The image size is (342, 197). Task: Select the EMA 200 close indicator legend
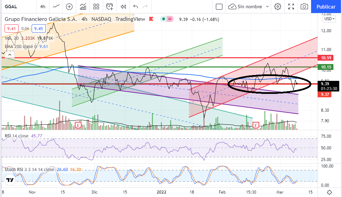(21, 47)
